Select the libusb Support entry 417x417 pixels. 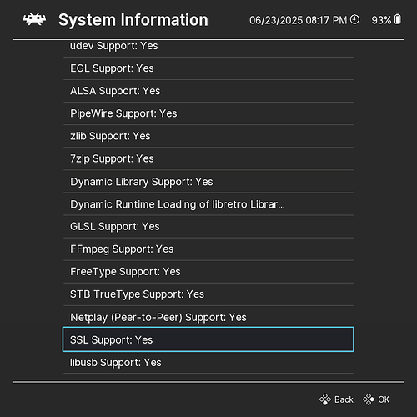tap(208, 363)
